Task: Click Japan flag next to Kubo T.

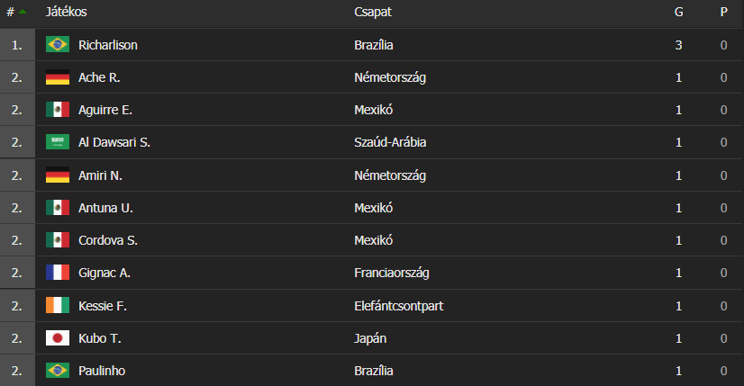Action: click(x=58, y=338)
